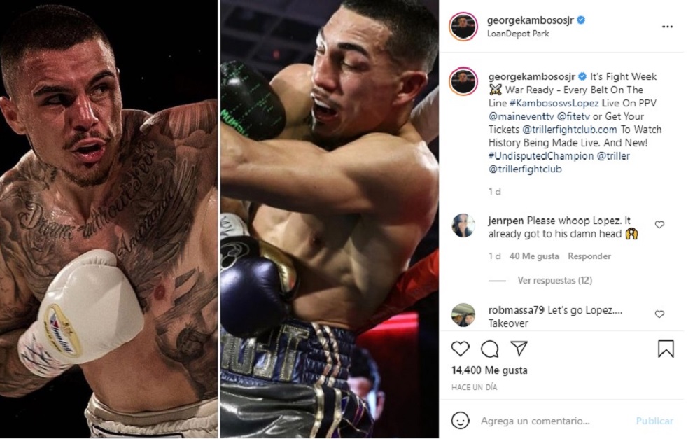Like robmassa79's comment heart
The height and width of the screenshot is (439, 700).
659,314
